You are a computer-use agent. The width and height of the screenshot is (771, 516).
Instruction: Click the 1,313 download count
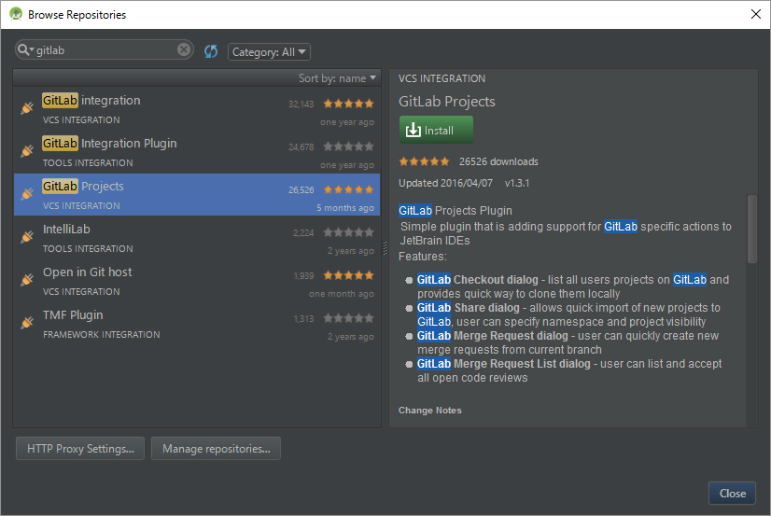pyautogui.click(x=303, y=319)
